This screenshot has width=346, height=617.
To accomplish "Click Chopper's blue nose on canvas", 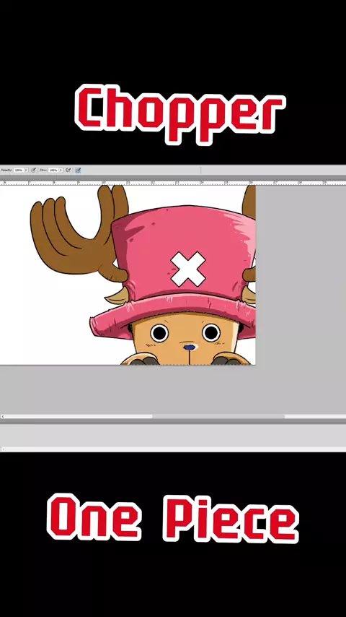I will (190, 348).
